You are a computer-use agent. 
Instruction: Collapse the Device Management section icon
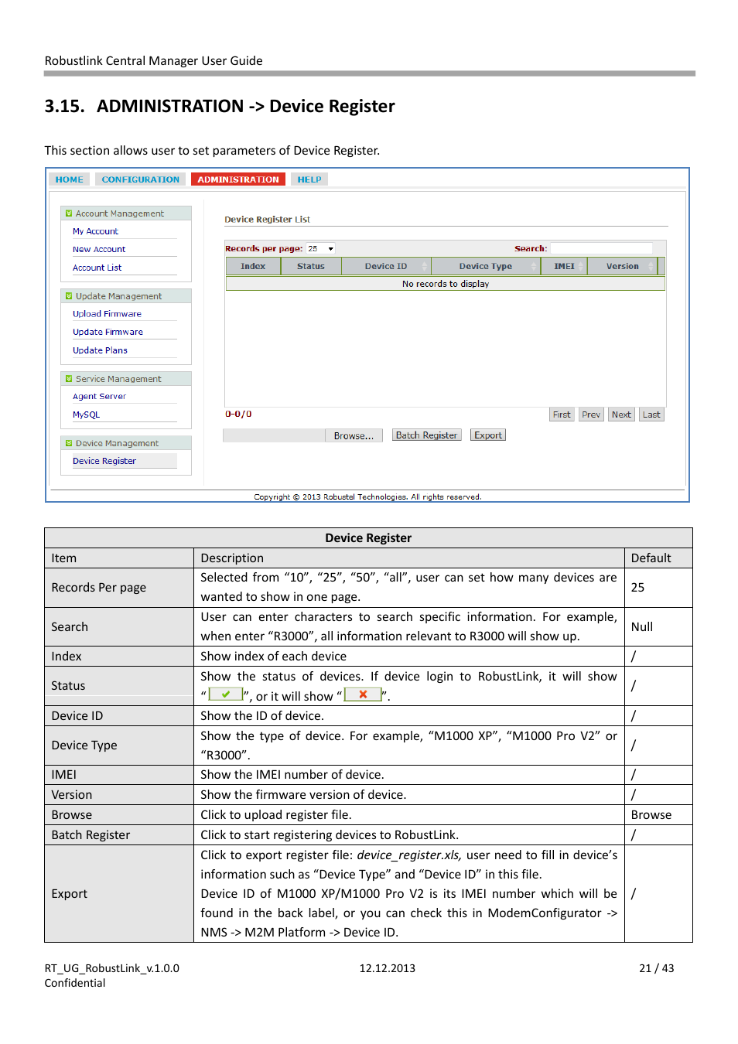(x=69, y=443)
